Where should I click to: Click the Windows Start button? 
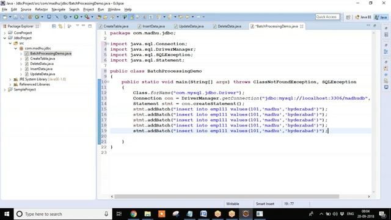(x=7, y=214)
